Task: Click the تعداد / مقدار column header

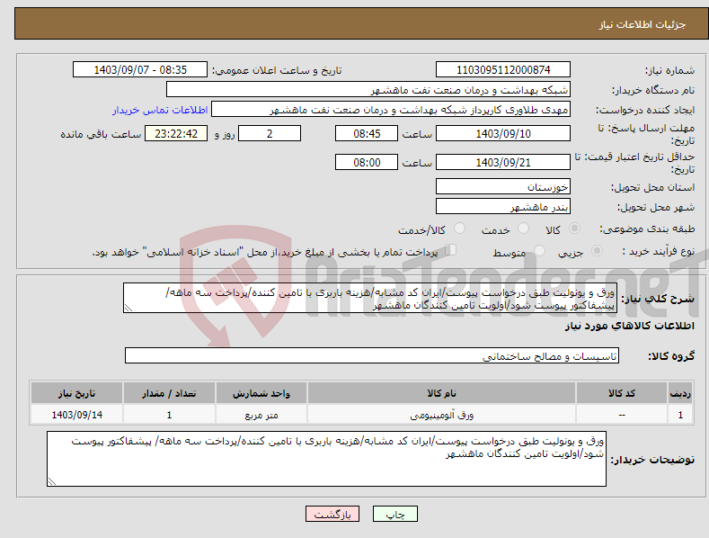Action: (169, 393)
